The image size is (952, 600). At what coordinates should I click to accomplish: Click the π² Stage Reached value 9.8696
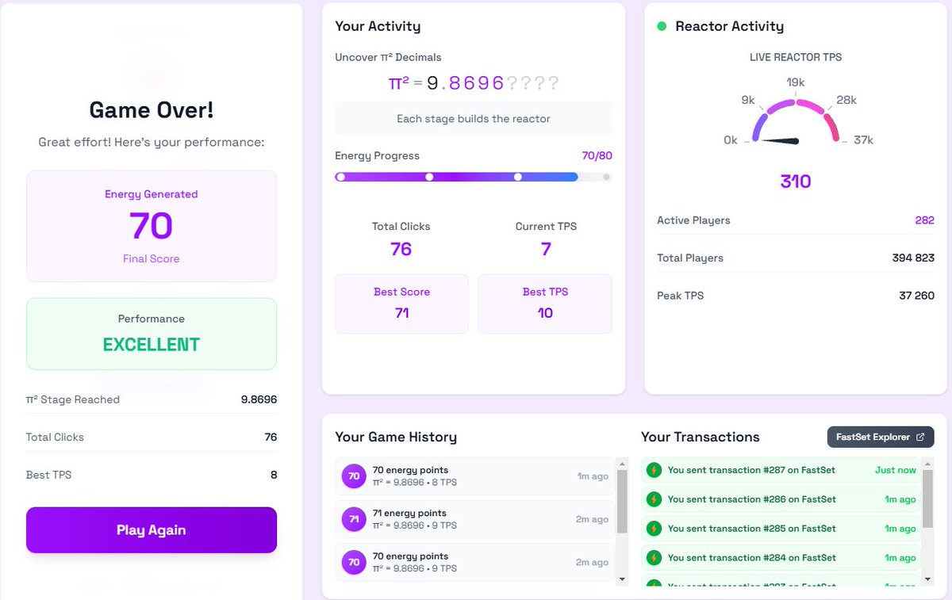coord(259,399)
